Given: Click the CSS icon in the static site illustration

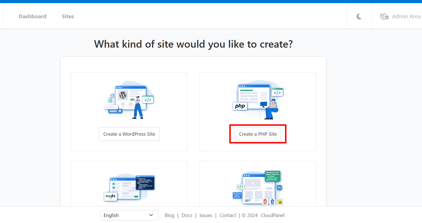Looking at the screenshot, I should 272,202.
